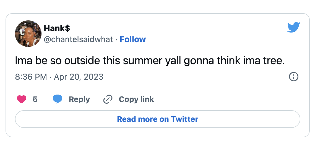315x156 pixels.
Task: Click the Twitter bird logo
Action: coord(293,28)
